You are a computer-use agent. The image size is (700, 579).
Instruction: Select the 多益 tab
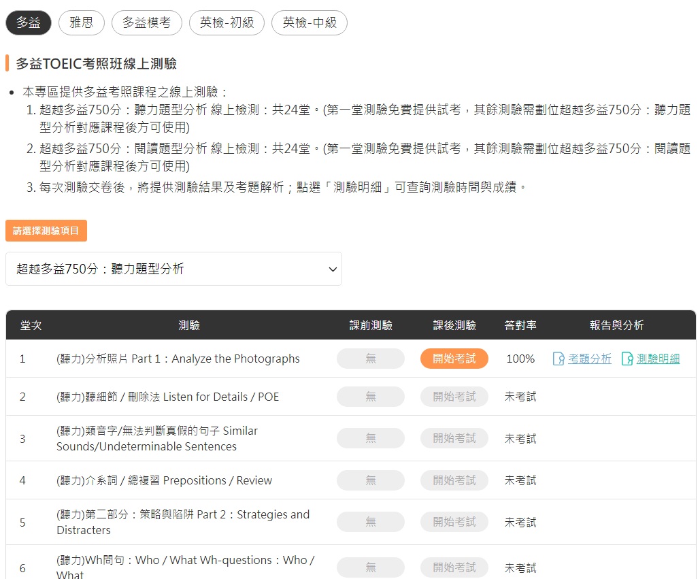pos(29,22)
